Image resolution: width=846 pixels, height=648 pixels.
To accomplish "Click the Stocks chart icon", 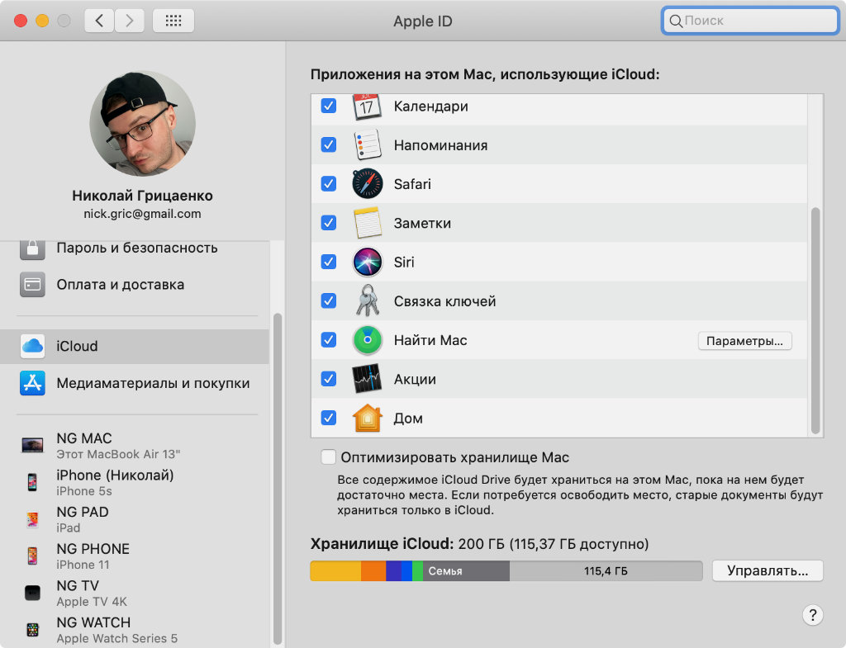I will [x=368, y=379].
